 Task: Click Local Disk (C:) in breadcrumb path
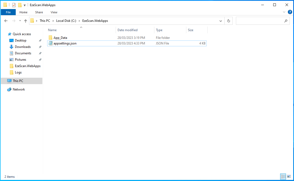[66, 21]
